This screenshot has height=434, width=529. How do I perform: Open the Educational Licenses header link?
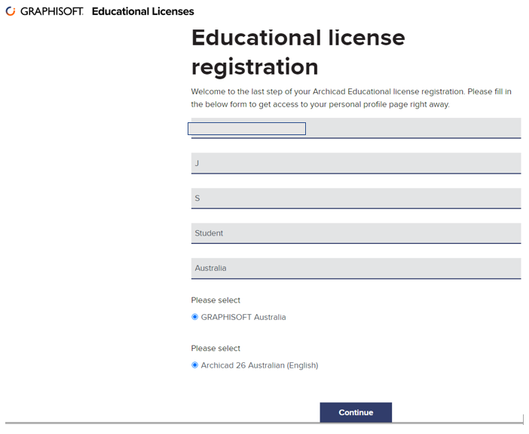pos(142,11)
